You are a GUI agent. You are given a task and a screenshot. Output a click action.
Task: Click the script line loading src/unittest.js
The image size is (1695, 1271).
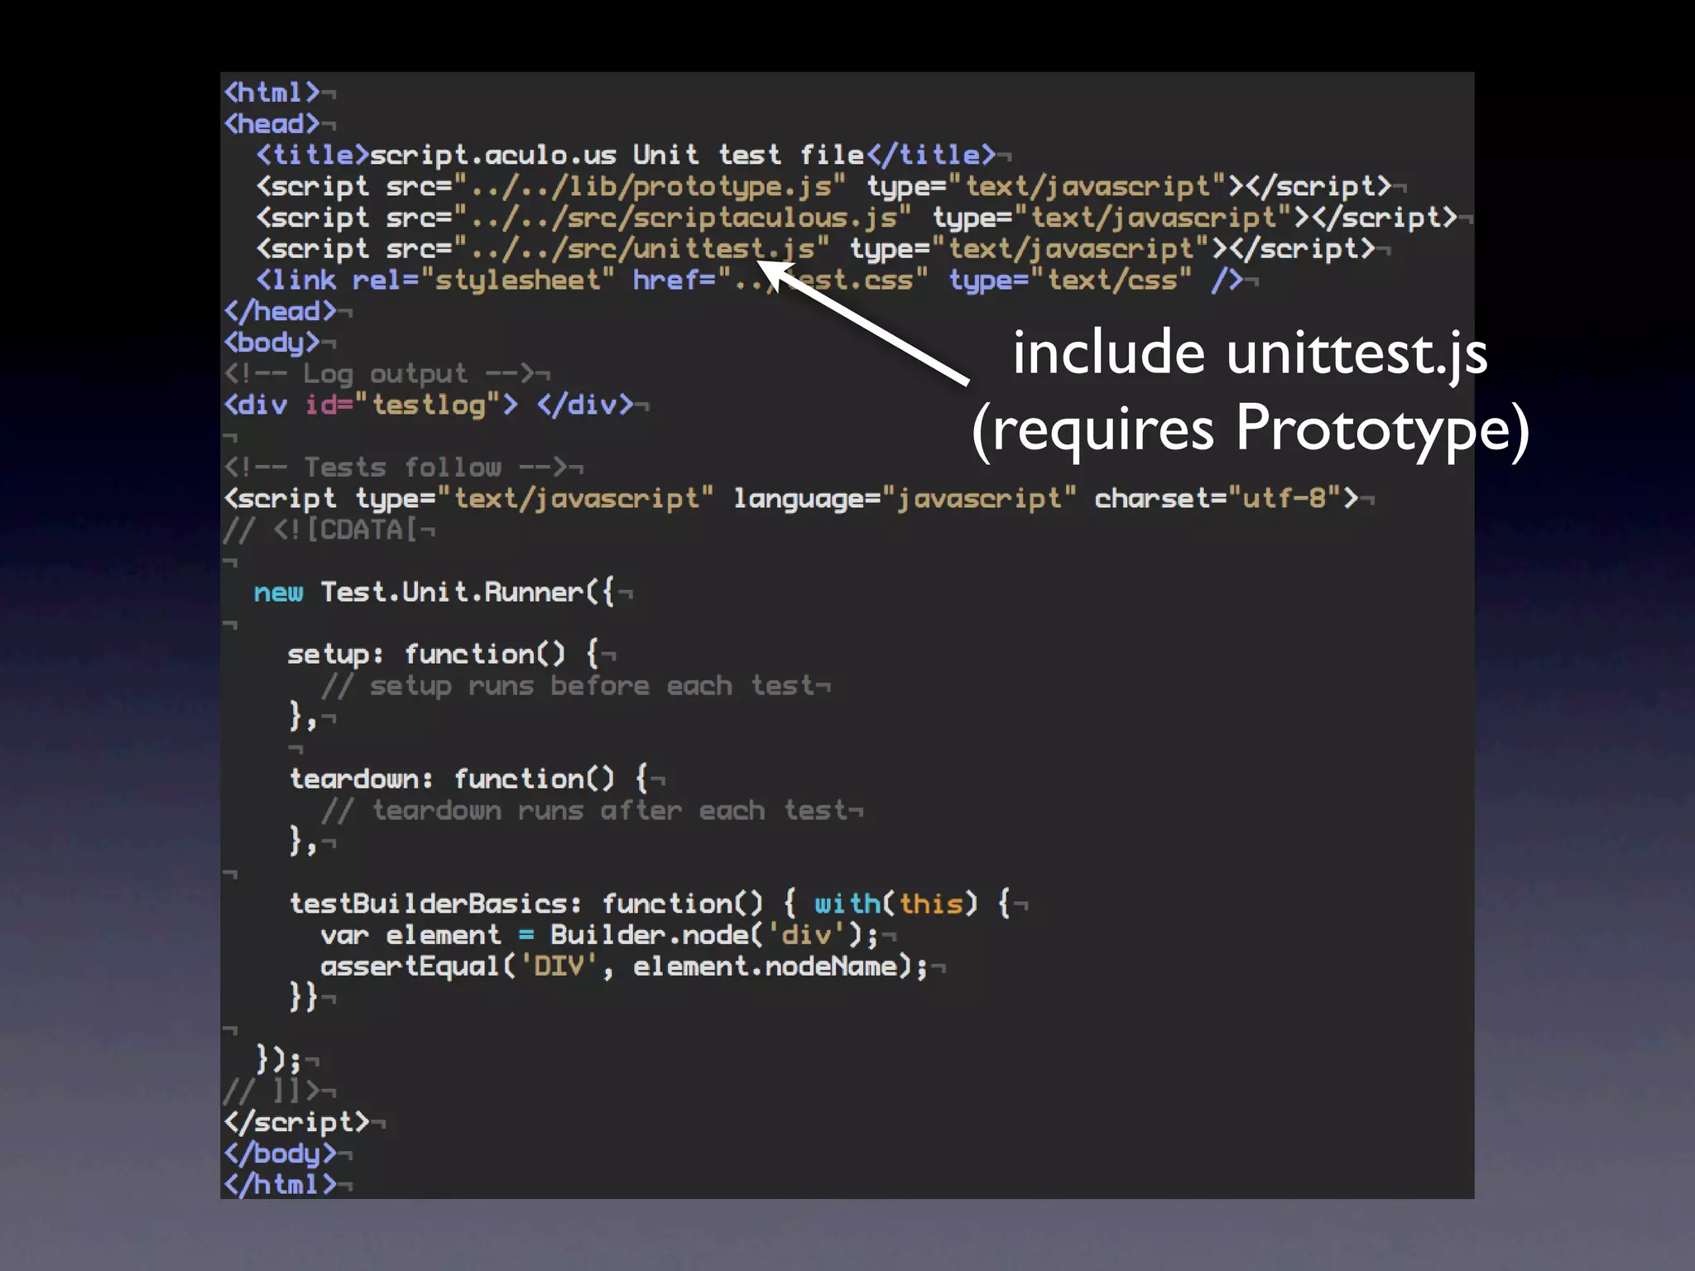(x=815, y=249)
